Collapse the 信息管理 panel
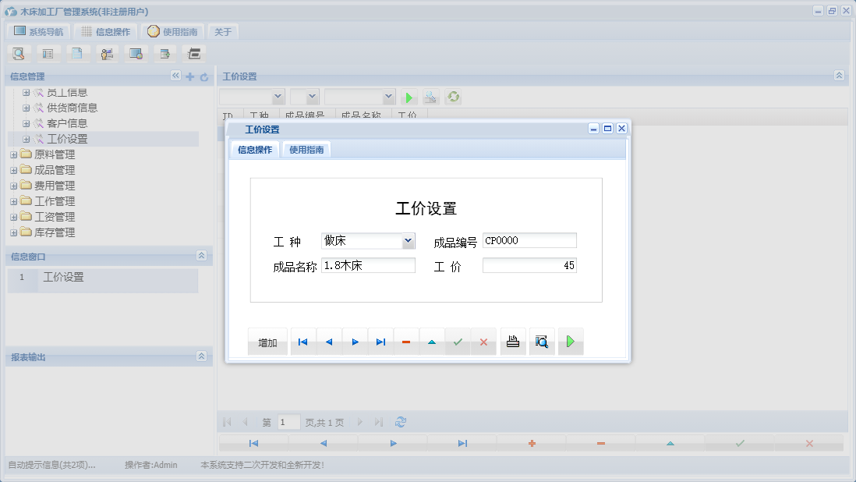 click(176, 76)
